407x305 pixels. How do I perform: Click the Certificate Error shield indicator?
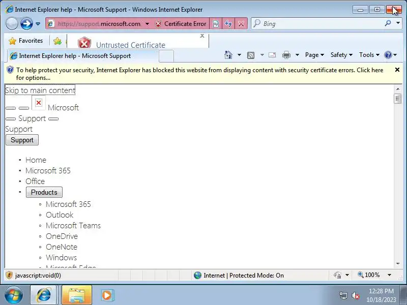[181, 24]
